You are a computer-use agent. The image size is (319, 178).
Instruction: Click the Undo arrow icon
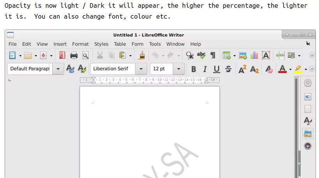155,55
